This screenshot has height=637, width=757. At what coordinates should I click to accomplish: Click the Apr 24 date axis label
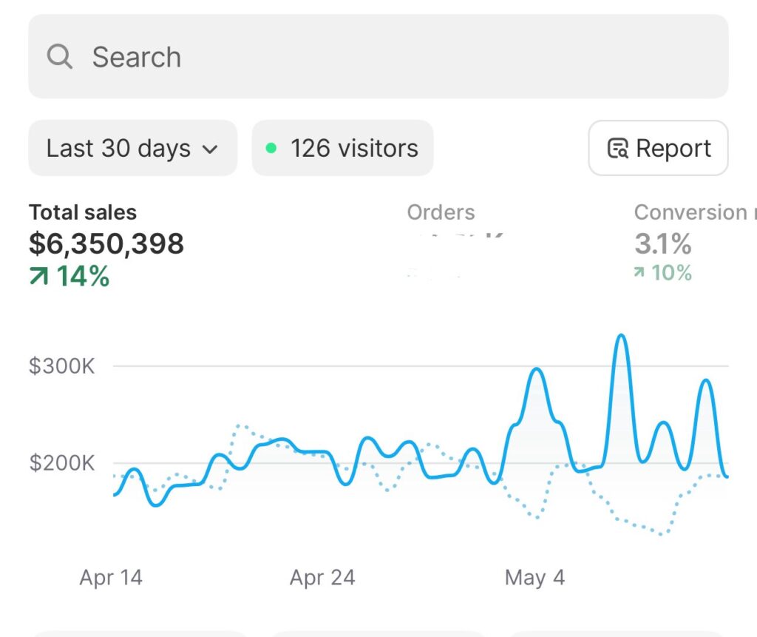click(322, 577)
